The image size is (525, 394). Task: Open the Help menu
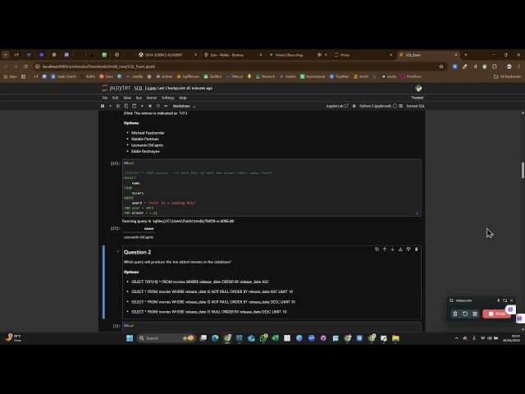(x=183, y=98)
